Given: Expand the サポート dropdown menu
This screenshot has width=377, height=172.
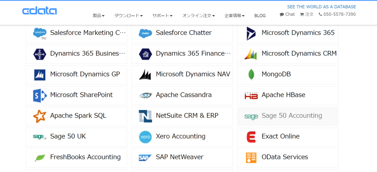Looking at the screenshot, I should pos(162,16).
